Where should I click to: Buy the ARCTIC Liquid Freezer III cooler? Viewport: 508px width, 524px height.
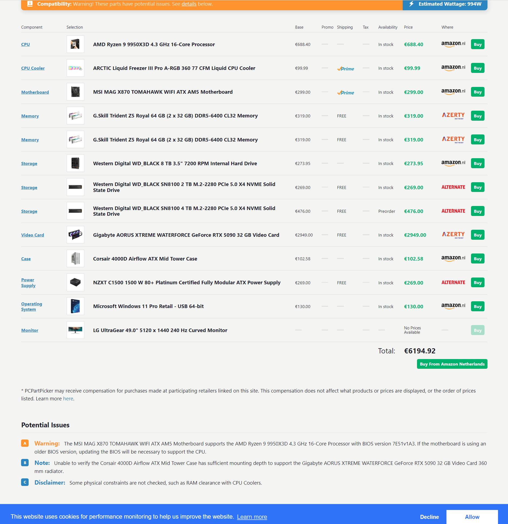(477, 68)
